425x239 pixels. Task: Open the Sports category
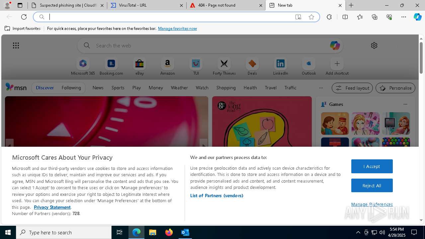coord(118,88)
